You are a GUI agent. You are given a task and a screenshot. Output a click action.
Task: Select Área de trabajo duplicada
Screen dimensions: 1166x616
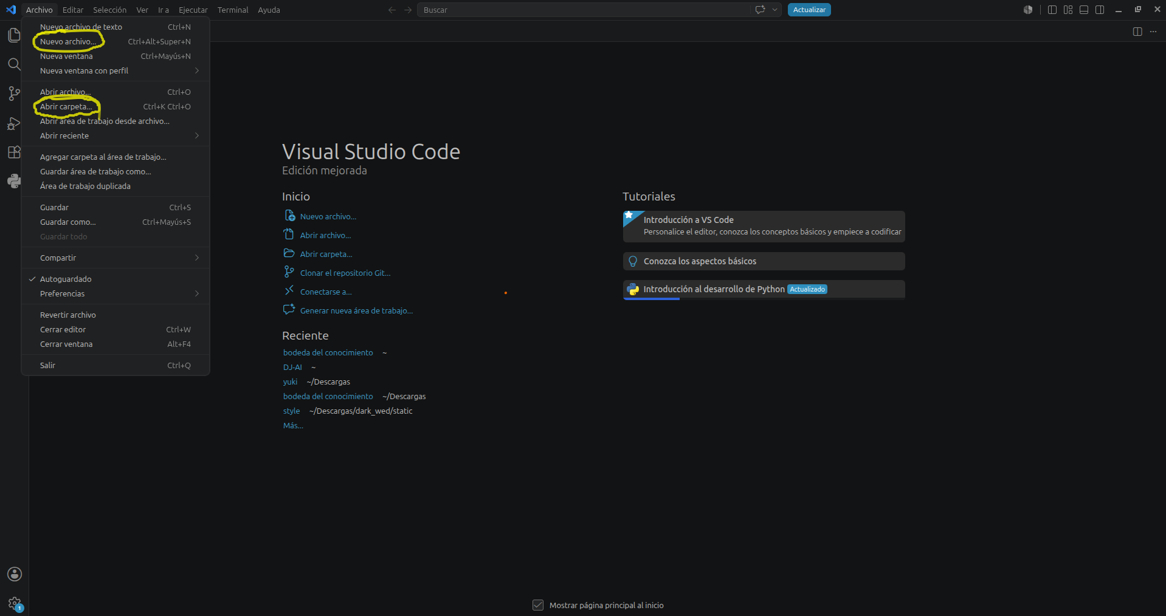(116, 187)
